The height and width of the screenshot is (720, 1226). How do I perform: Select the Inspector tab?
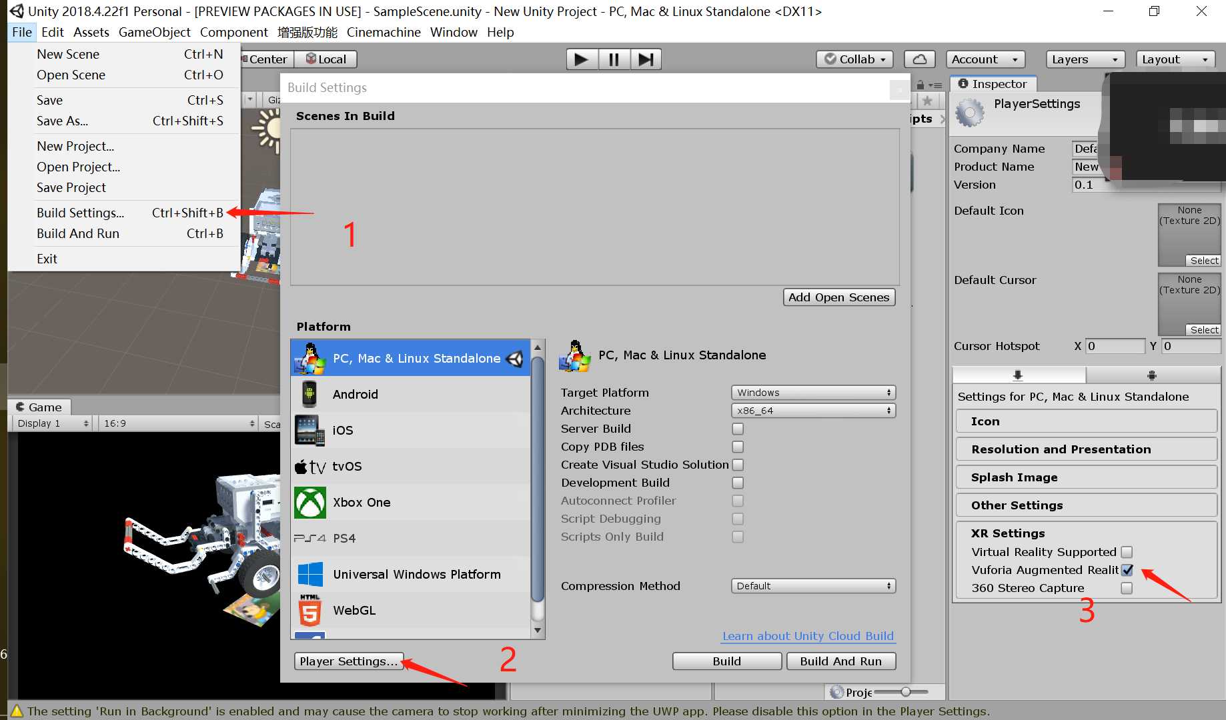[x=993, y=84]
